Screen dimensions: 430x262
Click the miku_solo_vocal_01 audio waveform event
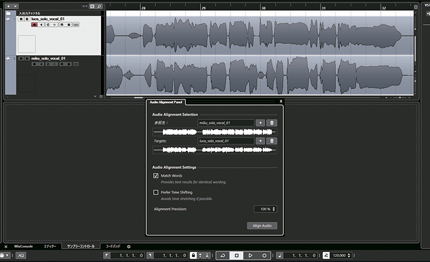(x=260, y=75)
